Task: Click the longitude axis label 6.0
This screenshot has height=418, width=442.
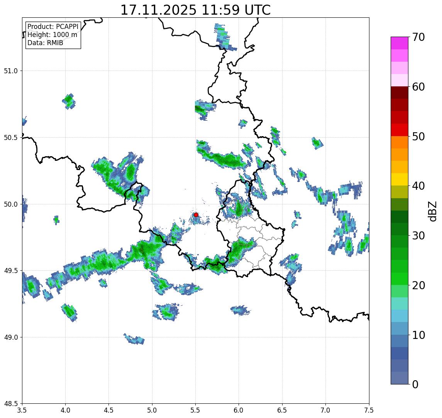Action: [239, 410]
